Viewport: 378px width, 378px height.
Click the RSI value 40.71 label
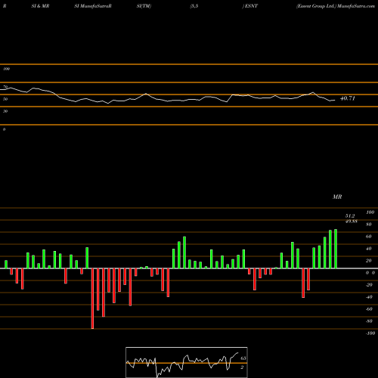pos(348,98)
